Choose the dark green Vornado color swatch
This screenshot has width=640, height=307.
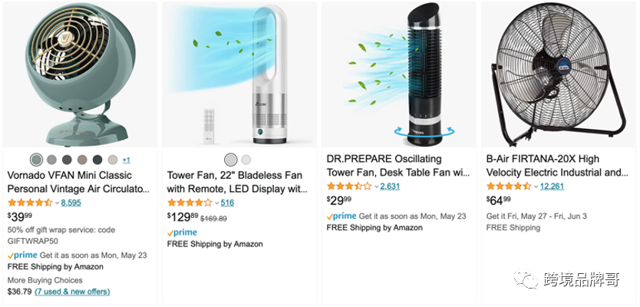point(97,160)
